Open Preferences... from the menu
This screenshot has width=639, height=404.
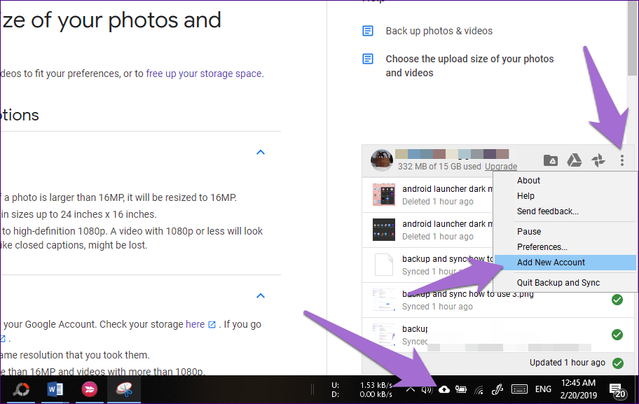(542, 247)
